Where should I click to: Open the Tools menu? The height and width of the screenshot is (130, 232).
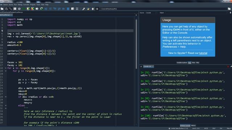tap(38, 5)
